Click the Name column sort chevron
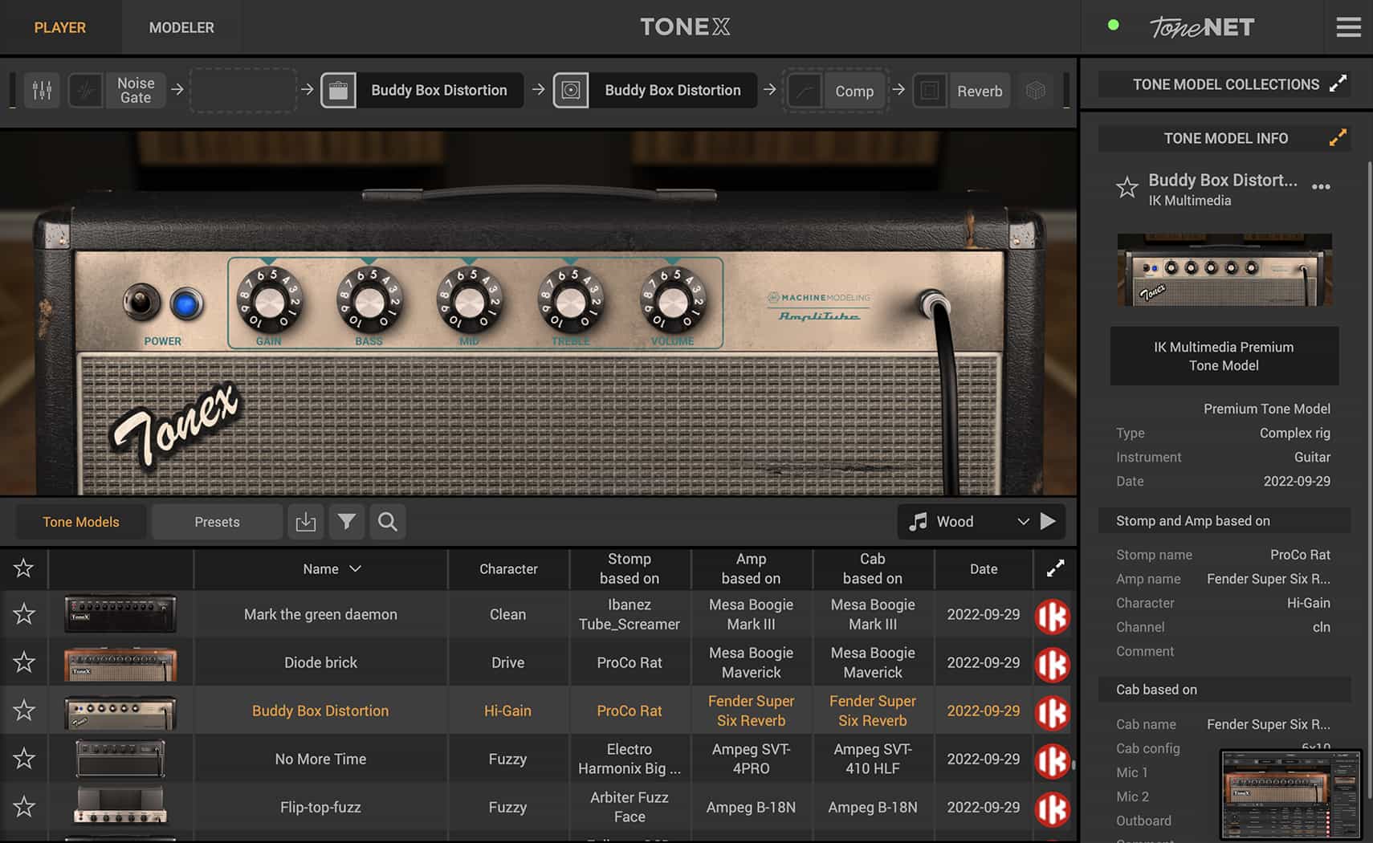Screen dimensions: 1373x843 356,569
